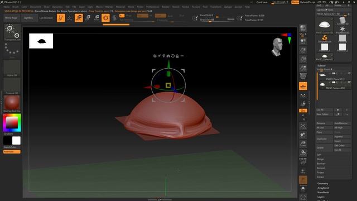Image resolution: width=357 pixels, height=201 pixels.
Task: Click the Duplicate subtool button
Action: [325, 139]
